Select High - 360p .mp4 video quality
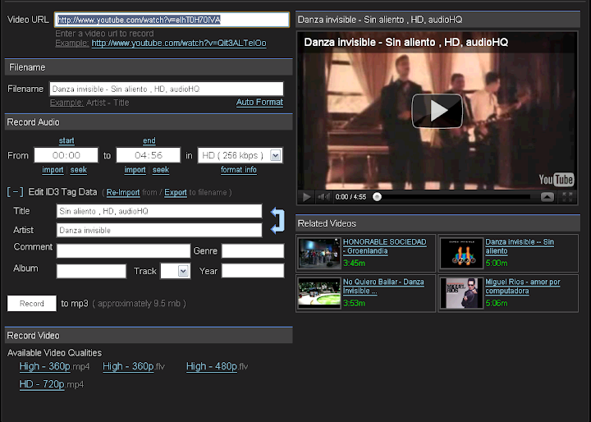Viewport: 591px width, 422px height. tap(45, 366)
